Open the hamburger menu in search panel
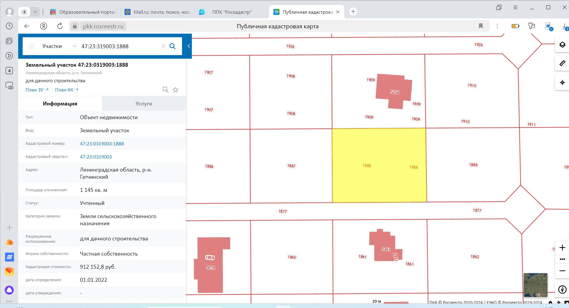 32,46
